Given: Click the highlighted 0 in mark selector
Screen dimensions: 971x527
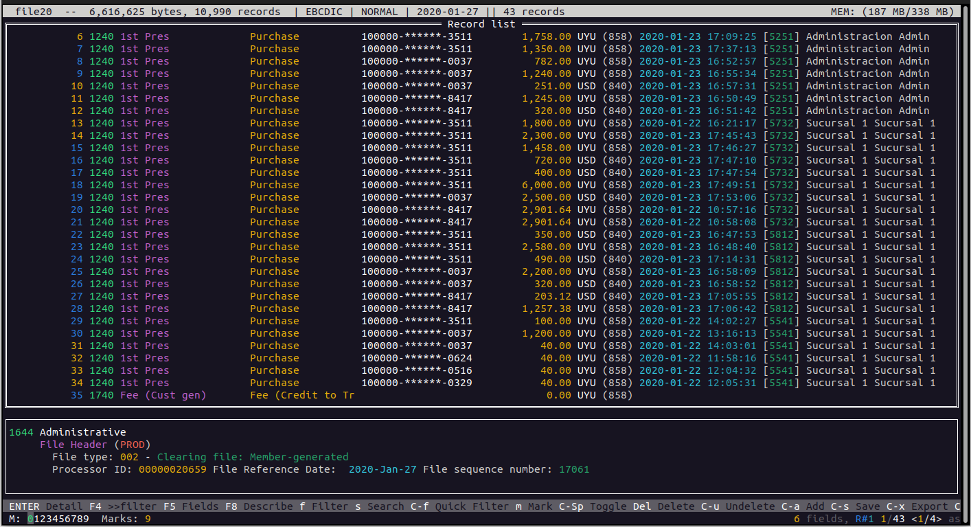Looking at the screenshot, I should [30, 519].
